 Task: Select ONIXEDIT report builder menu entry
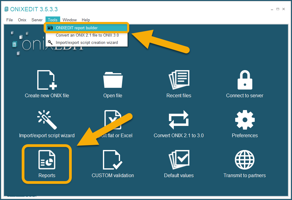click(x=87, y=28)
